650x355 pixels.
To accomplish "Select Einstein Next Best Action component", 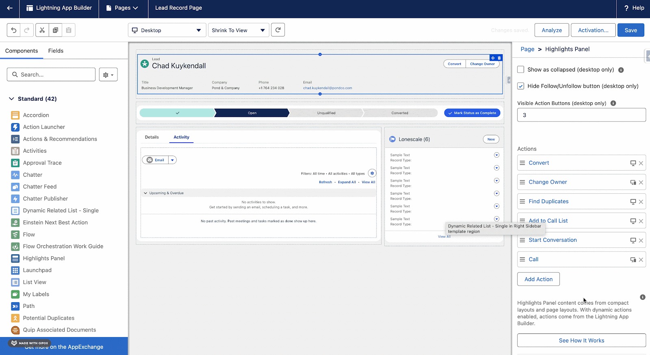I will point(55,223).
